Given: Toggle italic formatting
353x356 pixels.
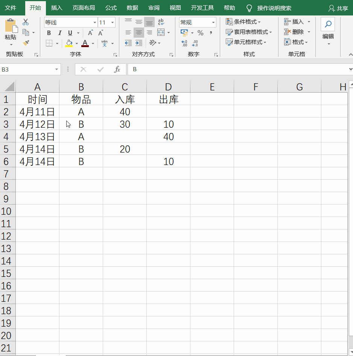Looking at the screenshot, I should coord(60,33).
